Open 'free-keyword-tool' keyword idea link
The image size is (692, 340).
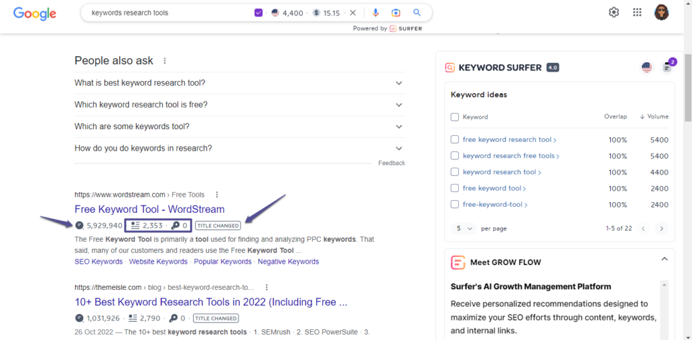pos(495,204)
